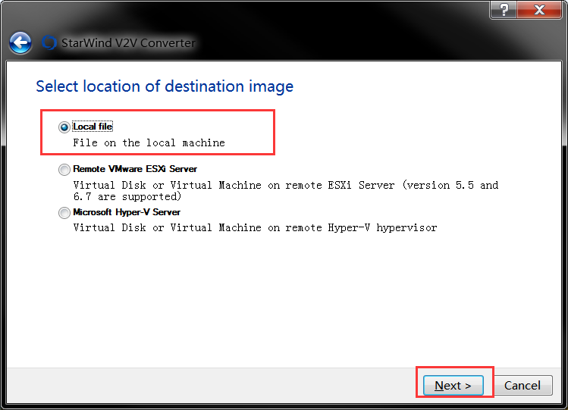Choose Remote VMware ESXi Server option
Screen dimensions: 568x410
(x=64, y=169)
